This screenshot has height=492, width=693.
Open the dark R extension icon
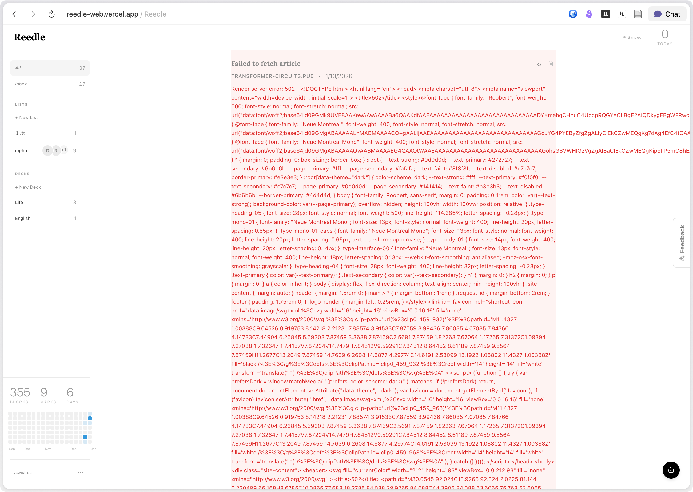(x=605, y=14)
